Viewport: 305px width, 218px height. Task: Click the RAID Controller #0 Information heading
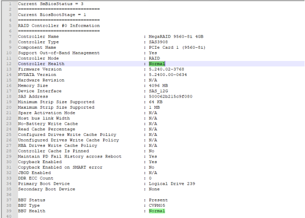58,25
